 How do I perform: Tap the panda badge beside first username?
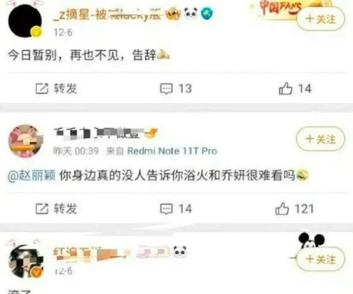191,13
